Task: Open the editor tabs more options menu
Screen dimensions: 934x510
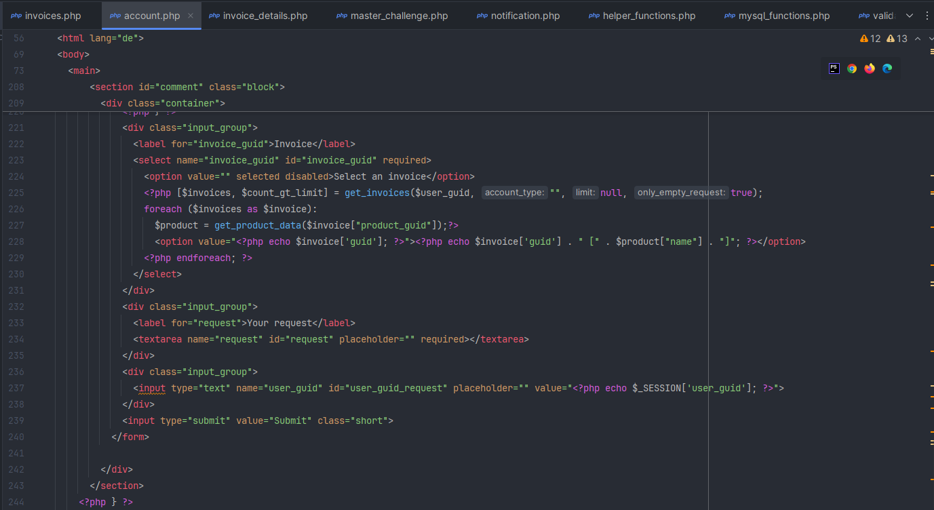Action: tap(927, 16)
